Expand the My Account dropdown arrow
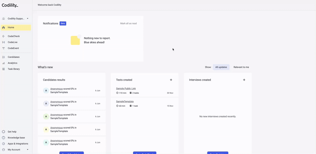316x154 pixels. tap(28, 150)
